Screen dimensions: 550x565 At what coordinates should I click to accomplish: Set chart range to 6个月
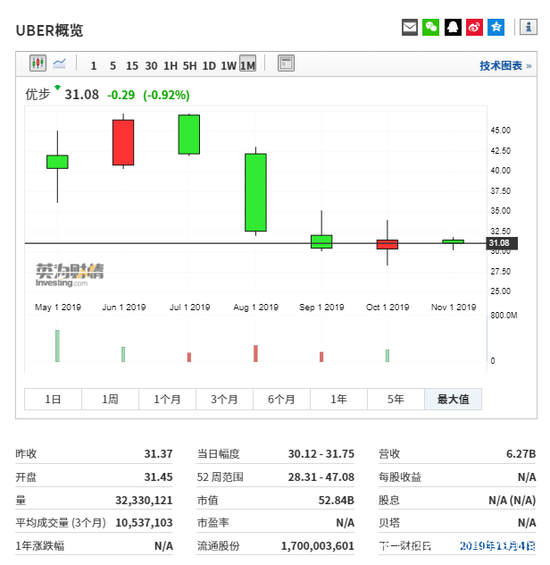coord(282,400)
